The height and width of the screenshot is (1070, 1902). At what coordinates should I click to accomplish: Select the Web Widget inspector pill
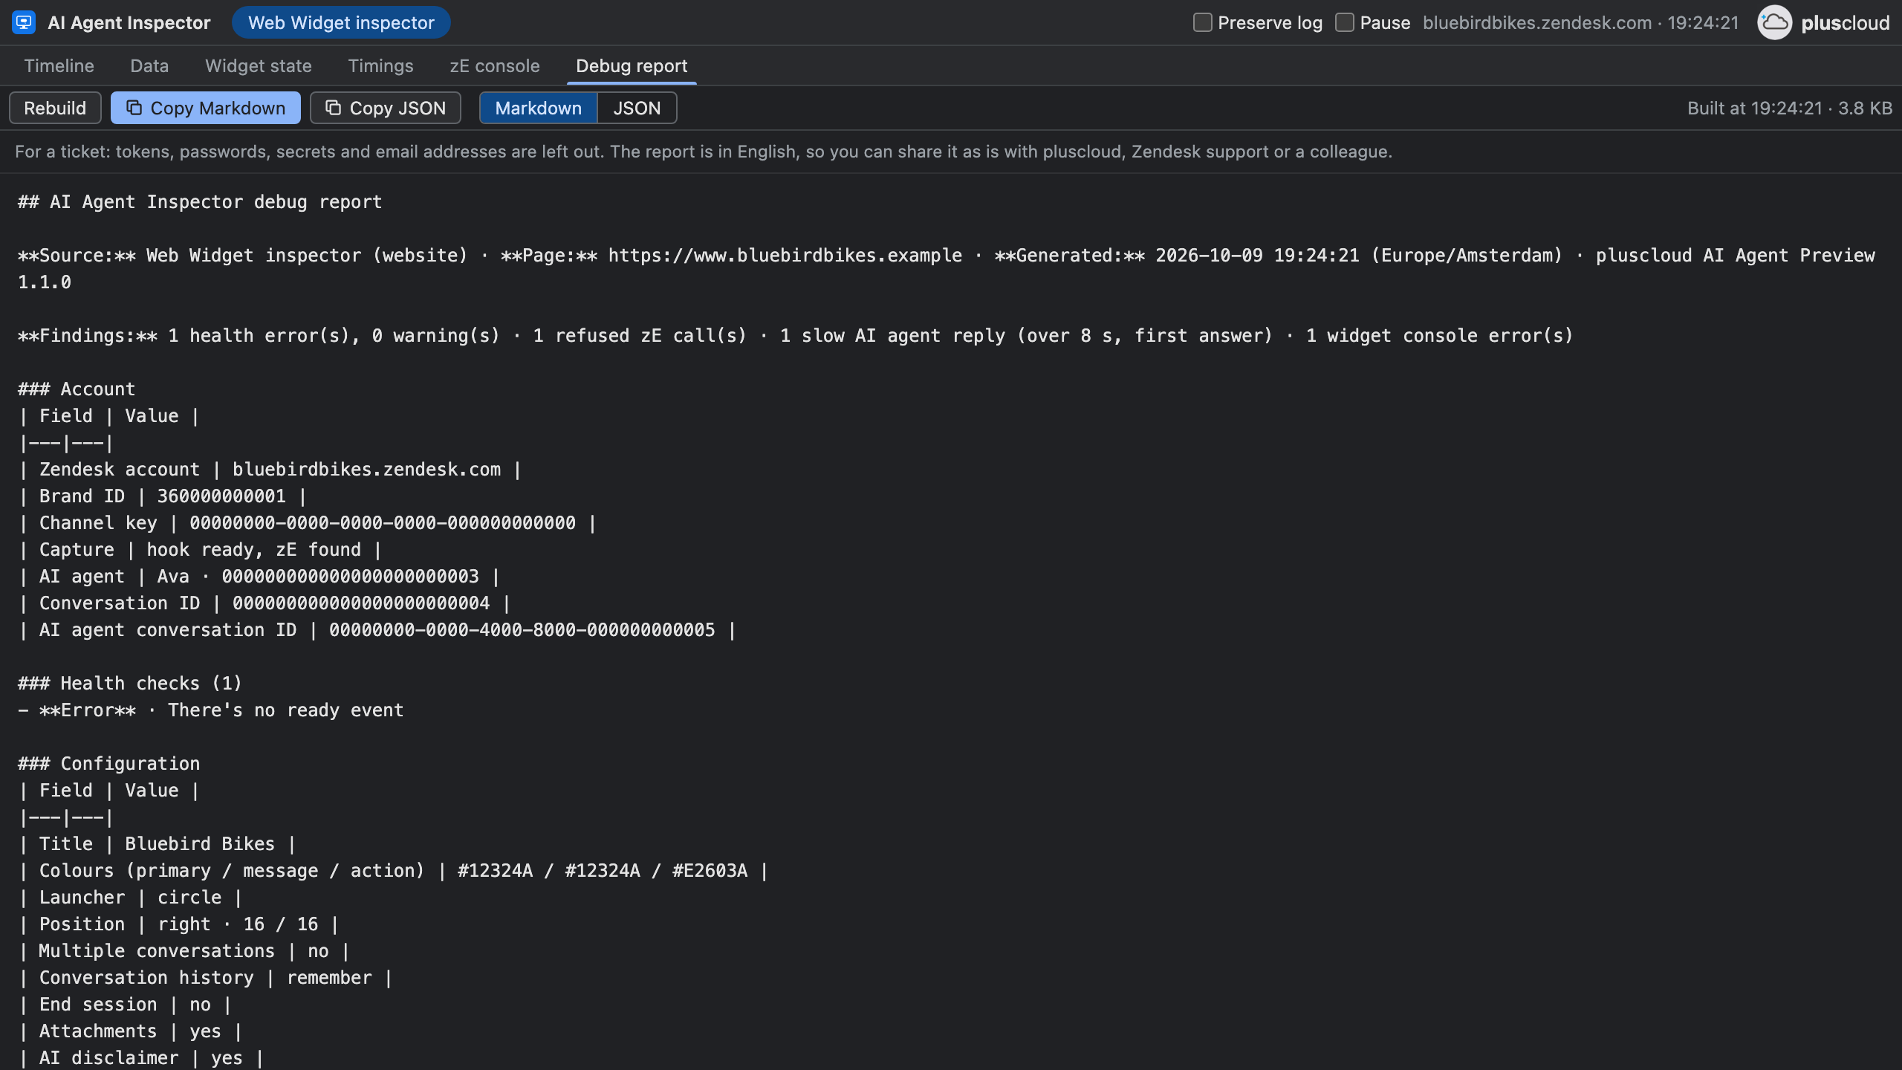pos(341,22)
